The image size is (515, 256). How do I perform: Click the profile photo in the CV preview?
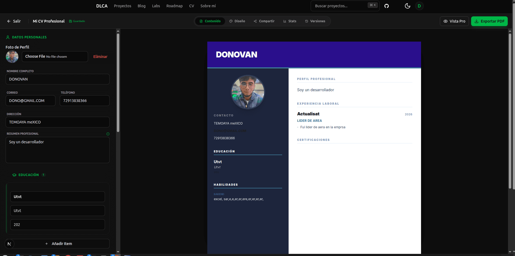pos(248,92)
